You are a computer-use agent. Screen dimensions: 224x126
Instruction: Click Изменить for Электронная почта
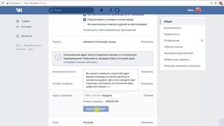[147, 72]
